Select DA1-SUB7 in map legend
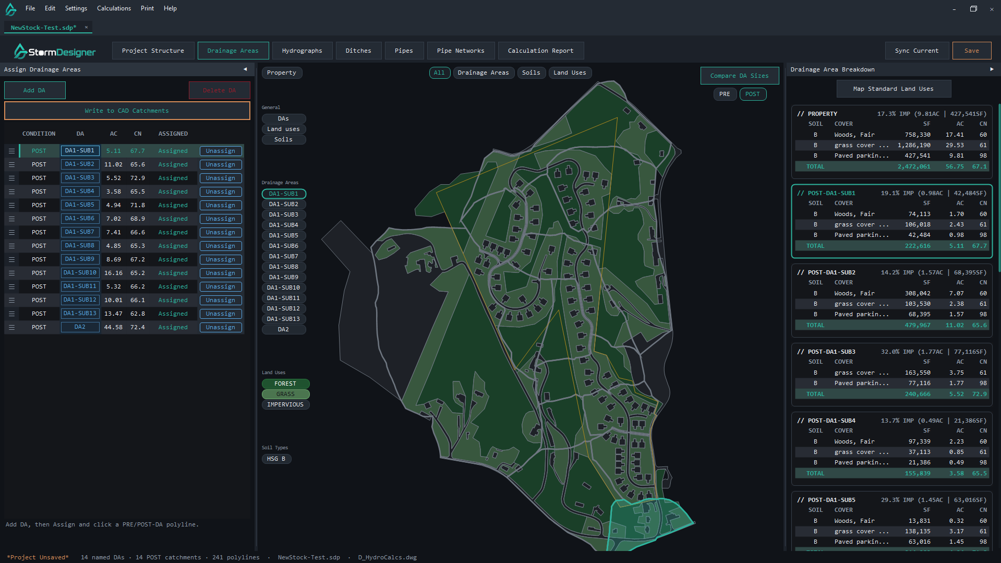The height and width of the screenshot is (563, 1001). [283, 256]
